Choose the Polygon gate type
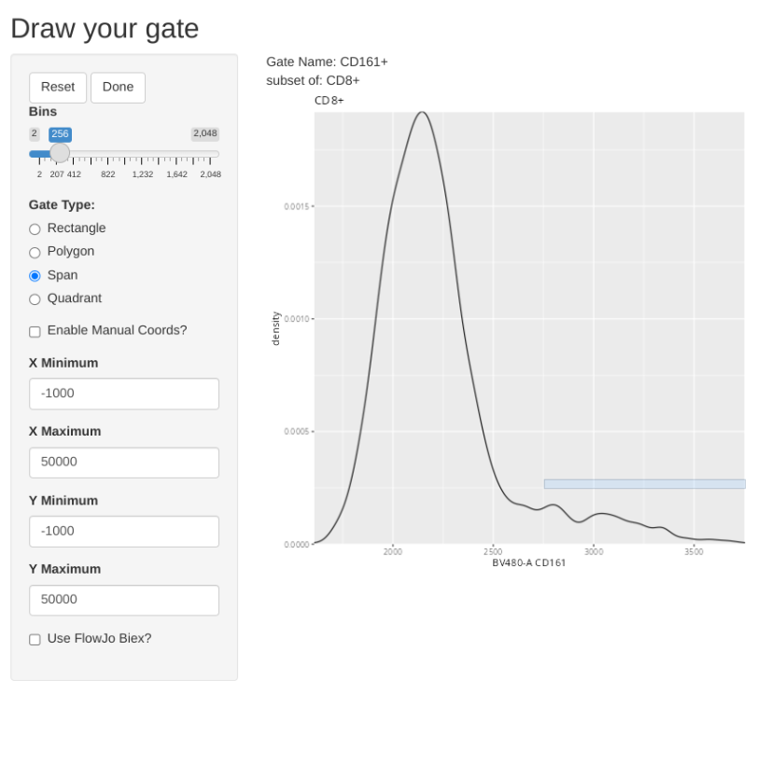Image resolution: width=757 pixels, height=762 pixels. (x=35, y=253)
